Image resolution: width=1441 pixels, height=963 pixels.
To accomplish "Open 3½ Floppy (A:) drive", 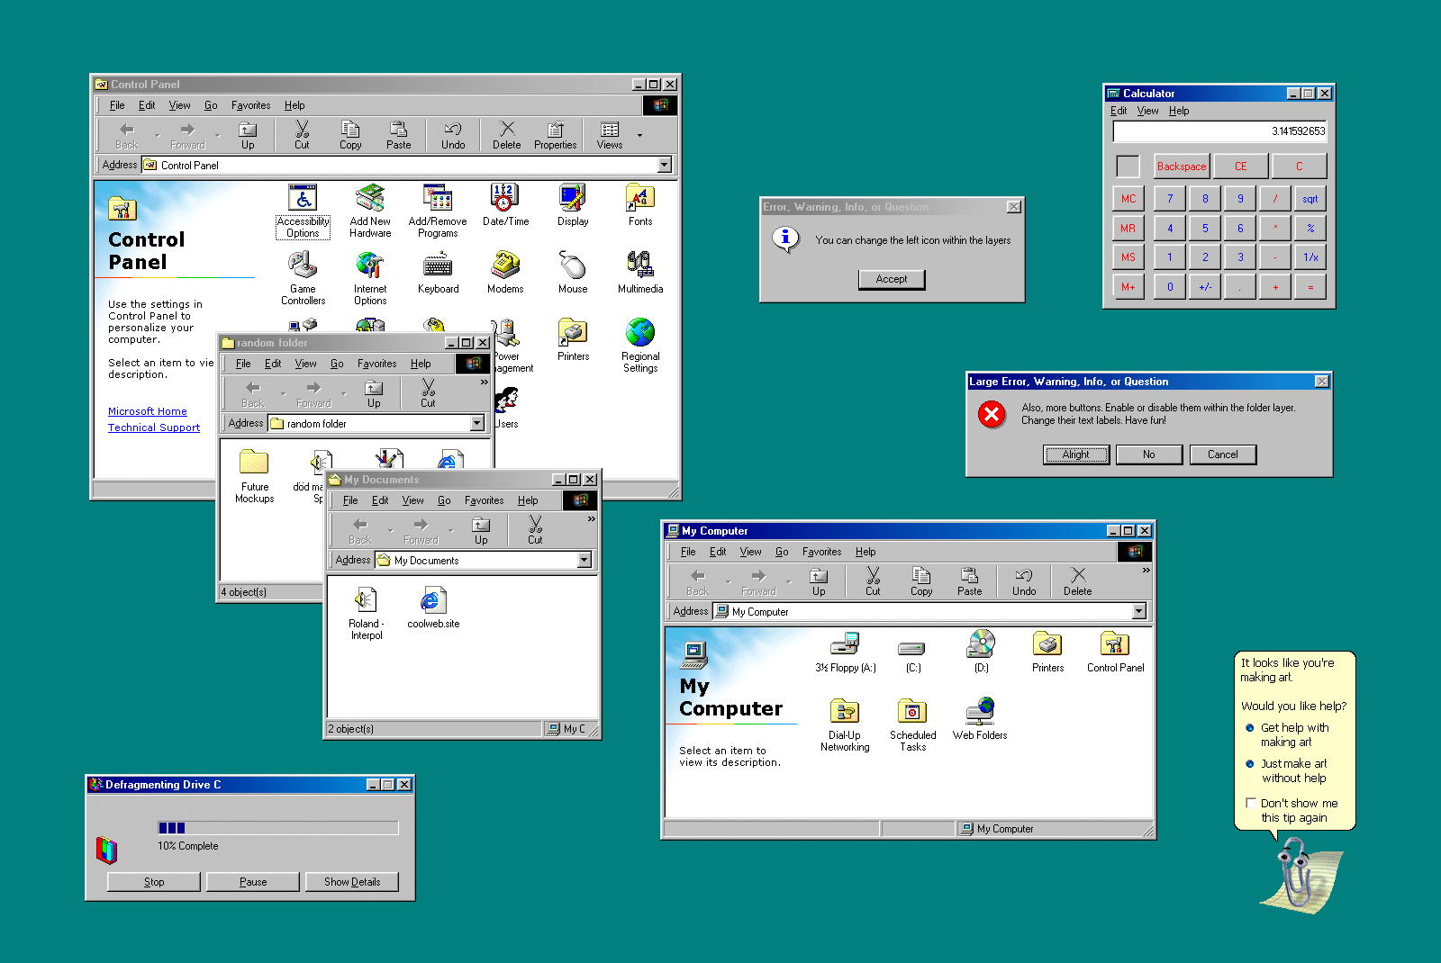I will pyautogui.click(x=845, y=652).
